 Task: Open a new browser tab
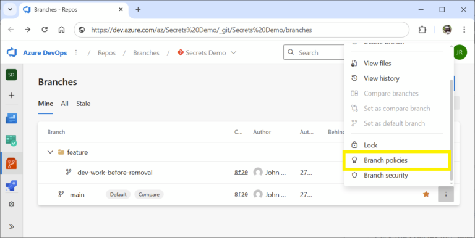138,9
